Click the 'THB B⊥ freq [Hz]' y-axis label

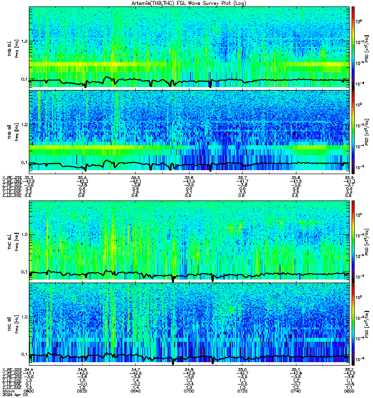tap(13, 49)
